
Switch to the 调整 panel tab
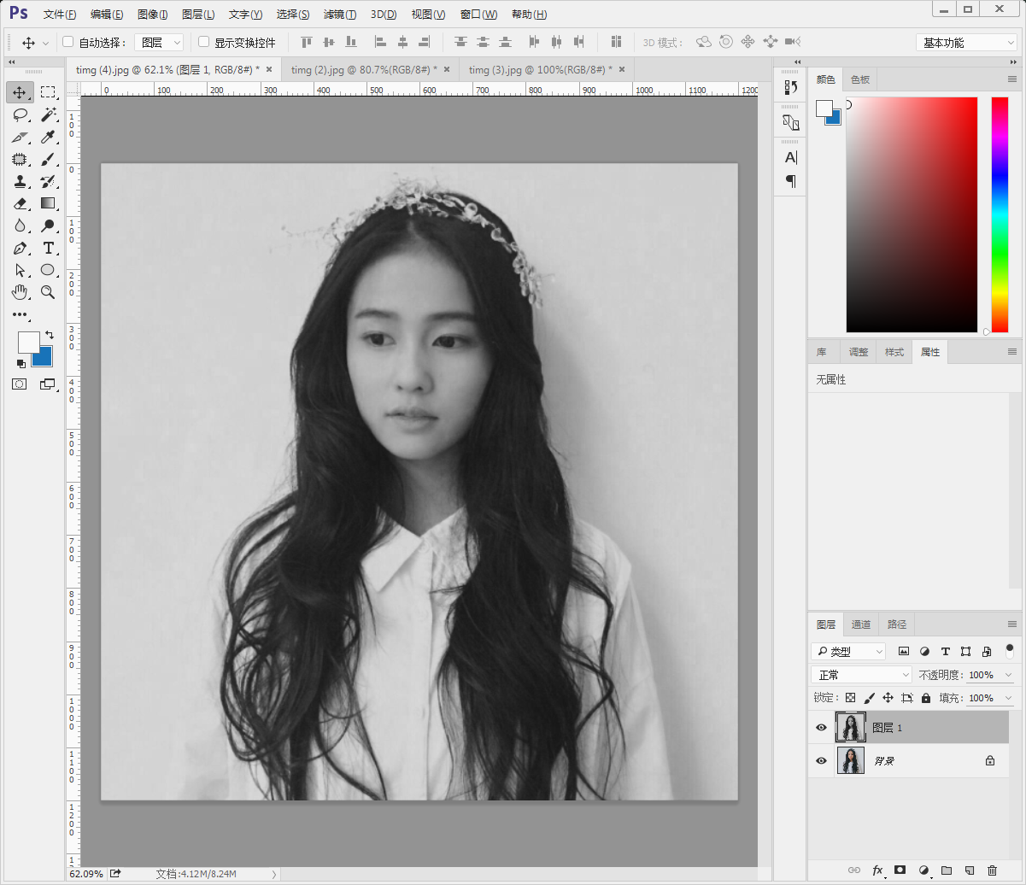pos(858,352)
